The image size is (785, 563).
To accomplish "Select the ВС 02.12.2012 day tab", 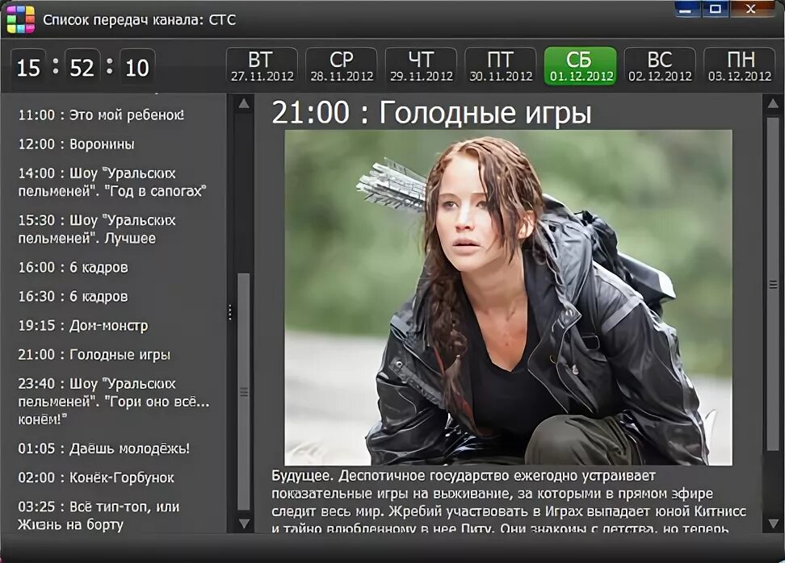I will coord(660,66).
